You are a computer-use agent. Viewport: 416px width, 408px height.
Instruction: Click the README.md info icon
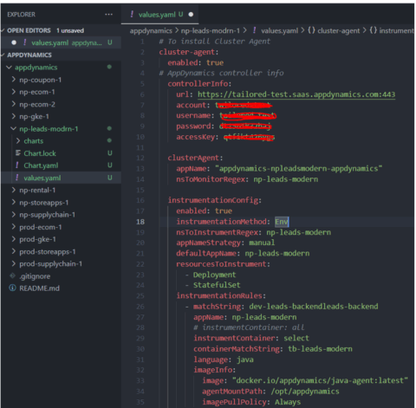point(12,288)
